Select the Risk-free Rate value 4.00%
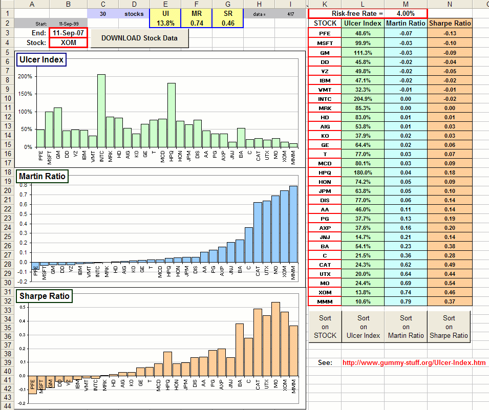Image resolution: width=489 pixels, height=410 pixels. click(x=406, y=13)
